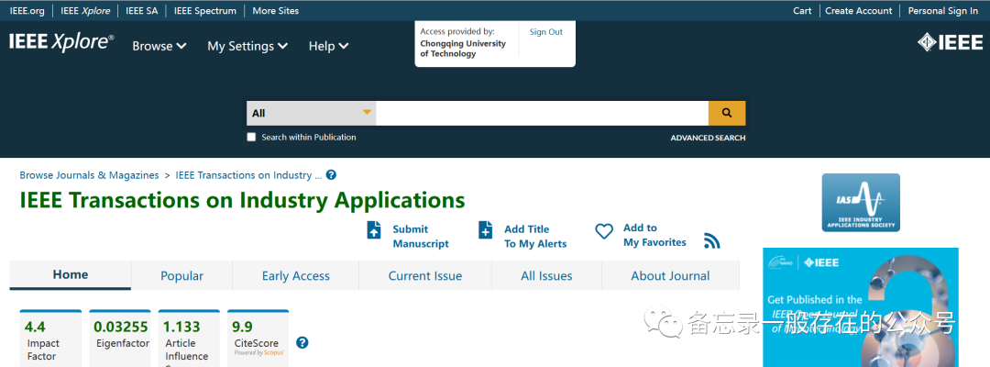The height and width of the screenshot is (367, 990).
Task: Click the help icon next to CiteScore
Action: point(302,343)
